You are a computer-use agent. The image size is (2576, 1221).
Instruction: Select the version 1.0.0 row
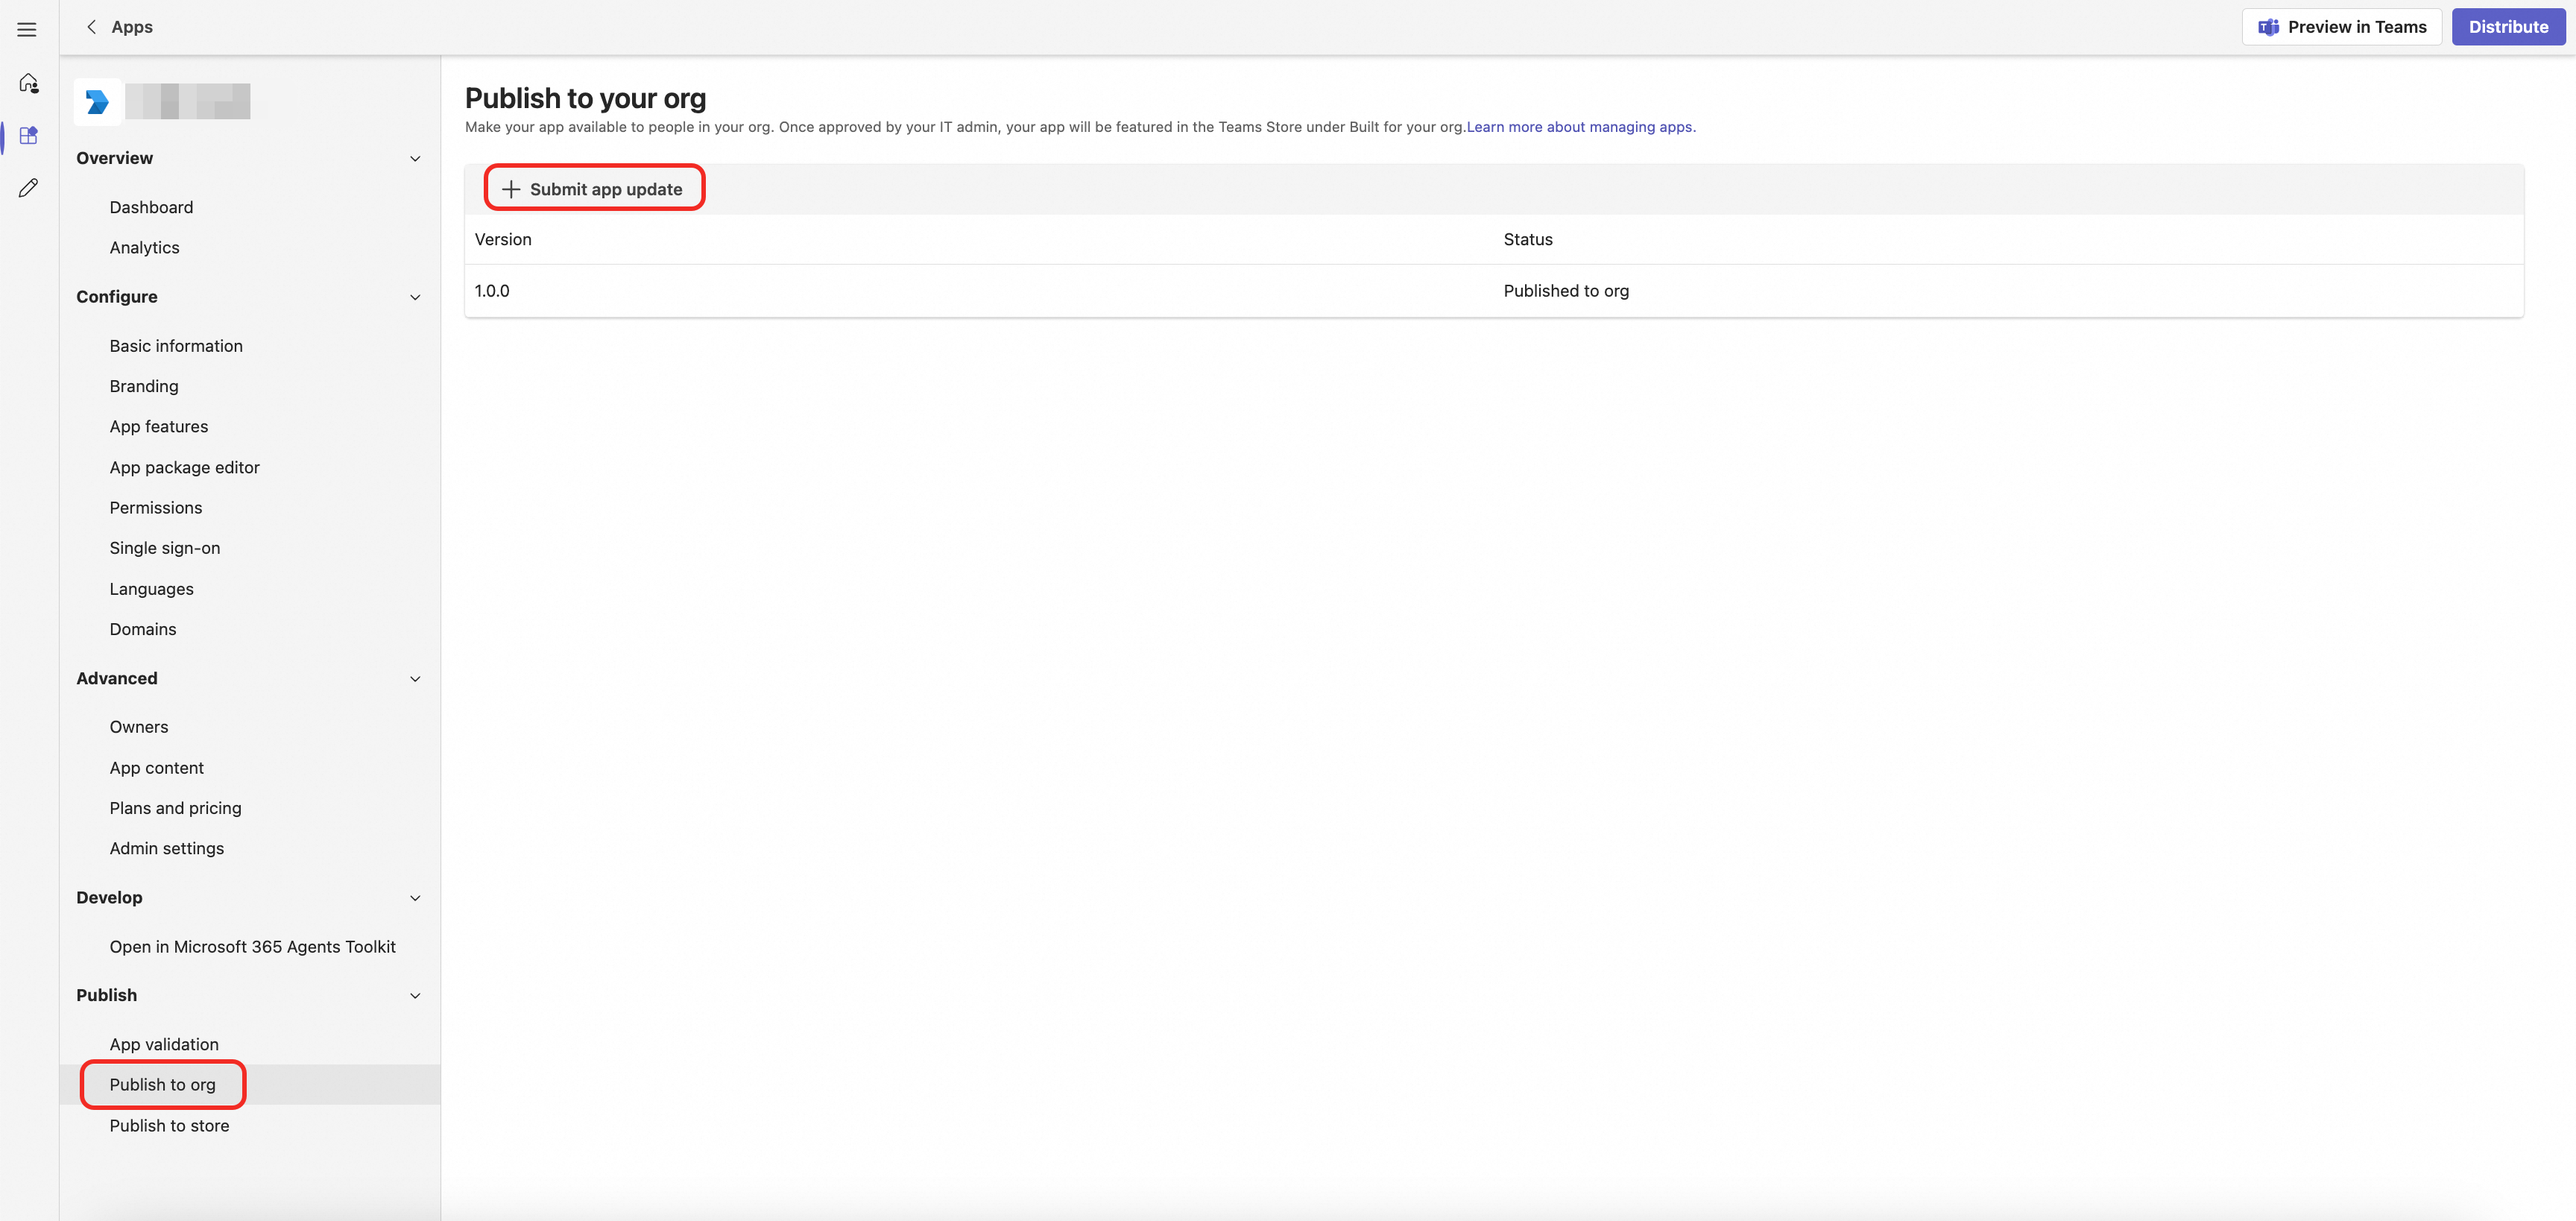coord(492,291)
